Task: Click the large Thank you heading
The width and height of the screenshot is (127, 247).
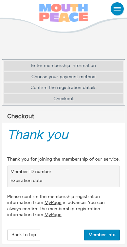Action: tap(39, 135)
